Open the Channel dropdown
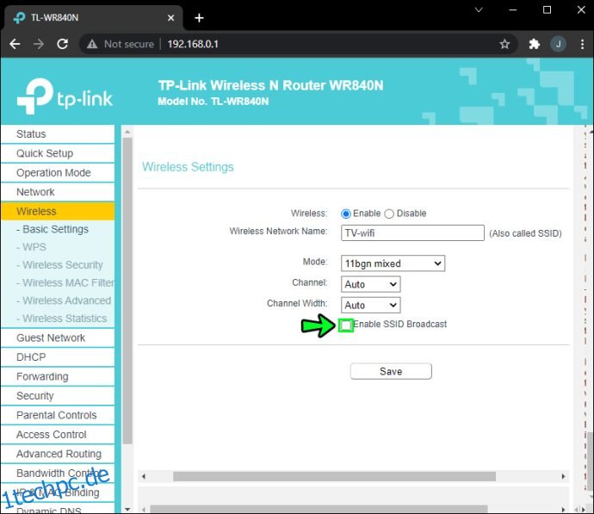The image size is (594, 514). point(370,284)
